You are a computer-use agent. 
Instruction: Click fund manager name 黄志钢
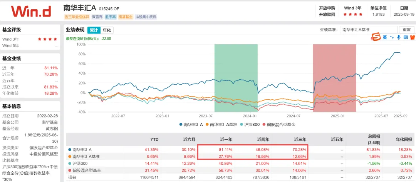(x=52, y=129)
